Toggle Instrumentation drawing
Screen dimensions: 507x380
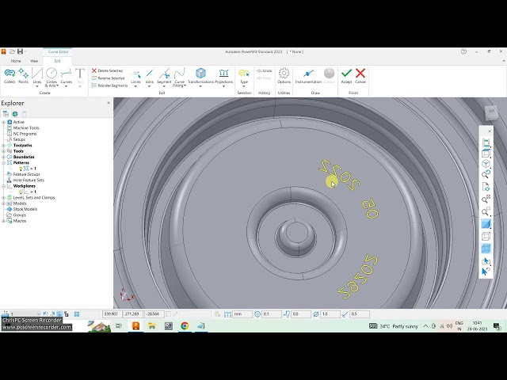click(308, 76)
